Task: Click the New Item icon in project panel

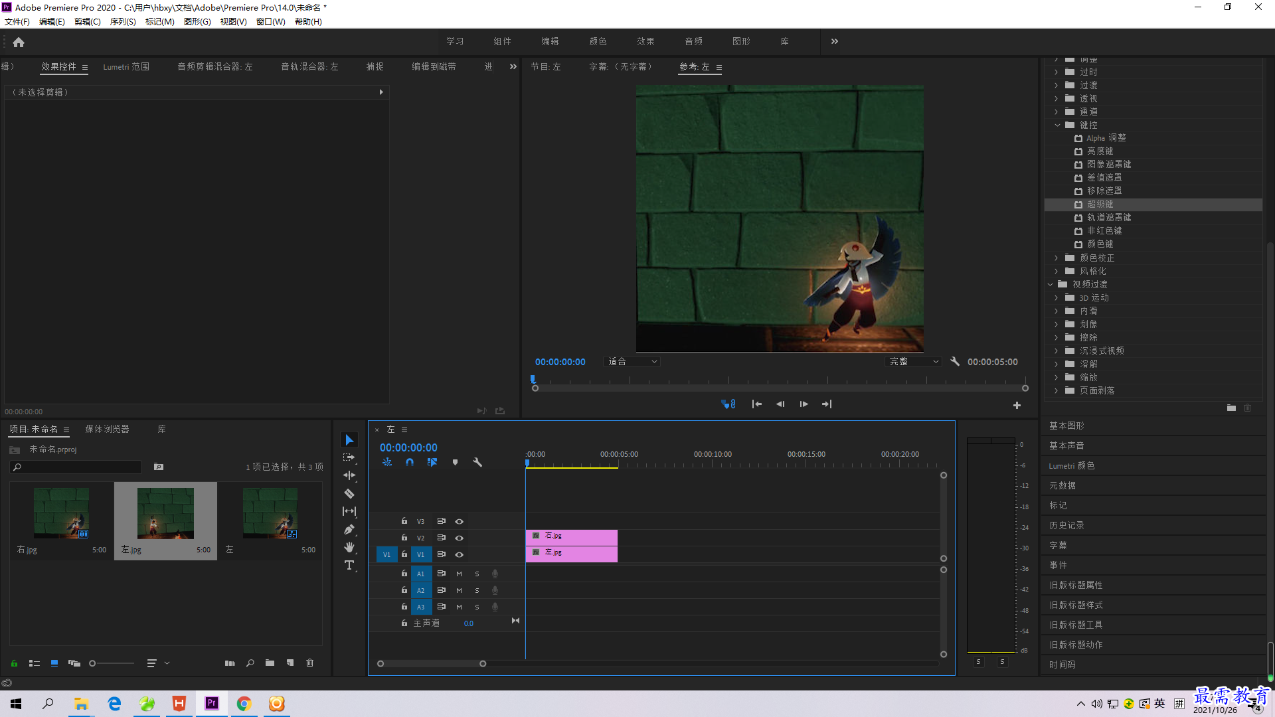Action: [x=290, y=663]
